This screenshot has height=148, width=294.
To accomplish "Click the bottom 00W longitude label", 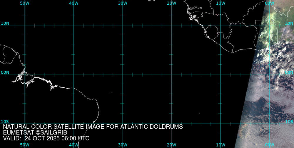I will point(269,145).
